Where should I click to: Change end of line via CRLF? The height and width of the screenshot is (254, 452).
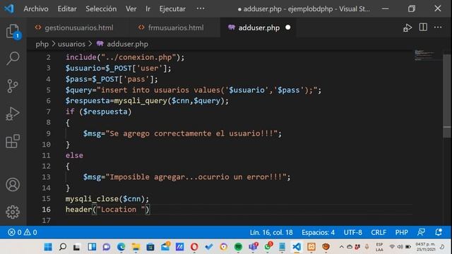click(x=379, y=232)
